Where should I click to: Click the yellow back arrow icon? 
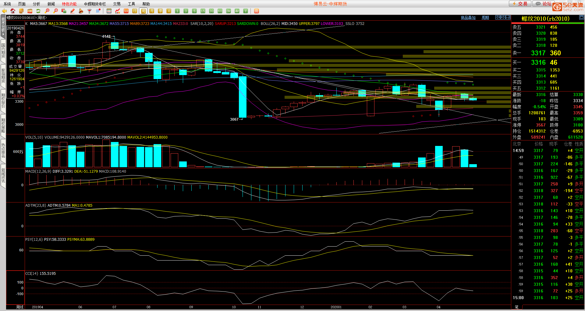(x=4, y=11)
